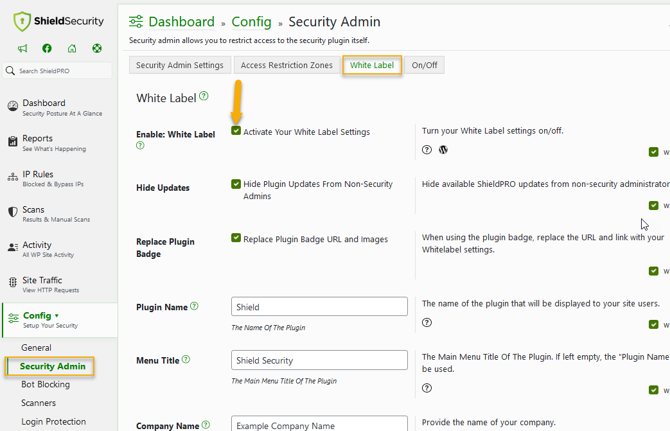The height and width of the screenshot is (431, 670).
Task: Open help icon beside Menu Title label
Action: (x=186, y=360)
